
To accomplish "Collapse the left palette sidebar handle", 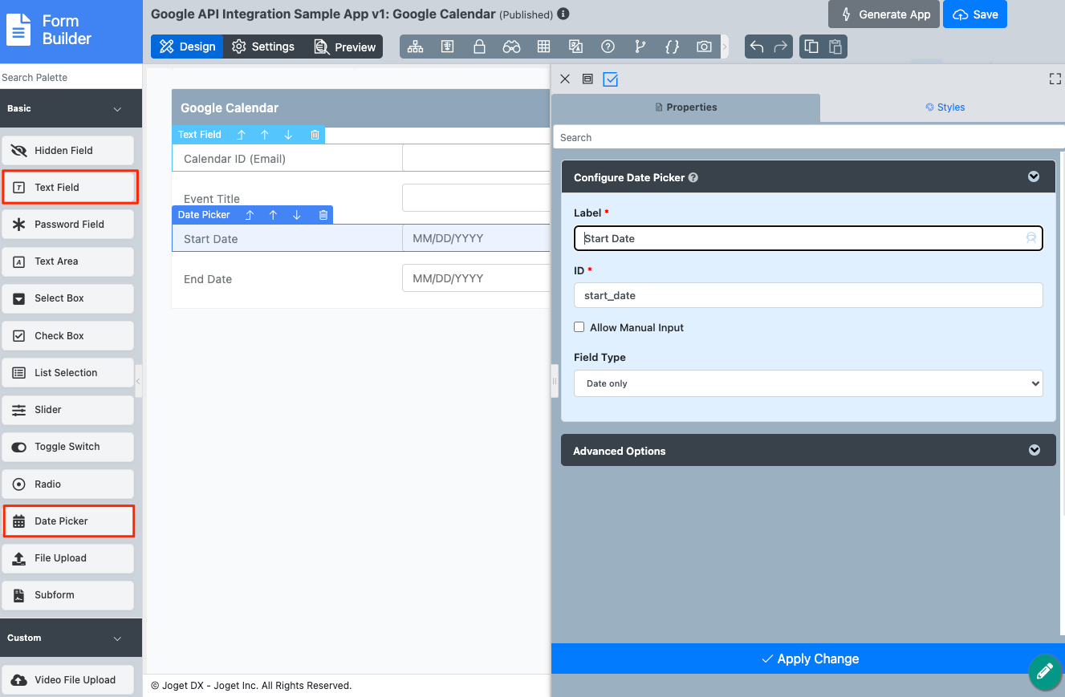I will pyautogui.click(x=138, y=382).
